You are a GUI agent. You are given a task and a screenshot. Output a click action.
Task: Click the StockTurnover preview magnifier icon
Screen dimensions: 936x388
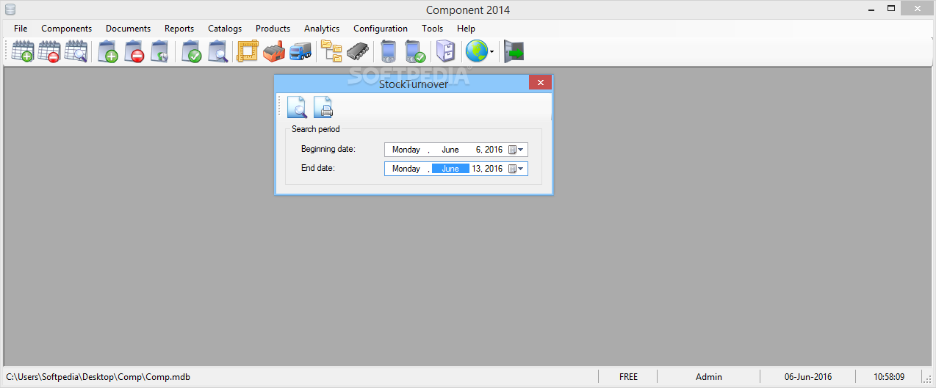click(x=297, y=108)
